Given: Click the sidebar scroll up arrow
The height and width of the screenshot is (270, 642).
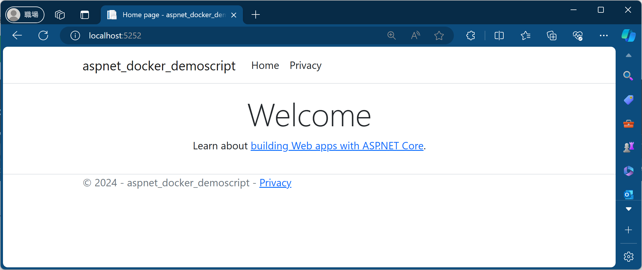Looking at the screenshot, I should 629,55.
